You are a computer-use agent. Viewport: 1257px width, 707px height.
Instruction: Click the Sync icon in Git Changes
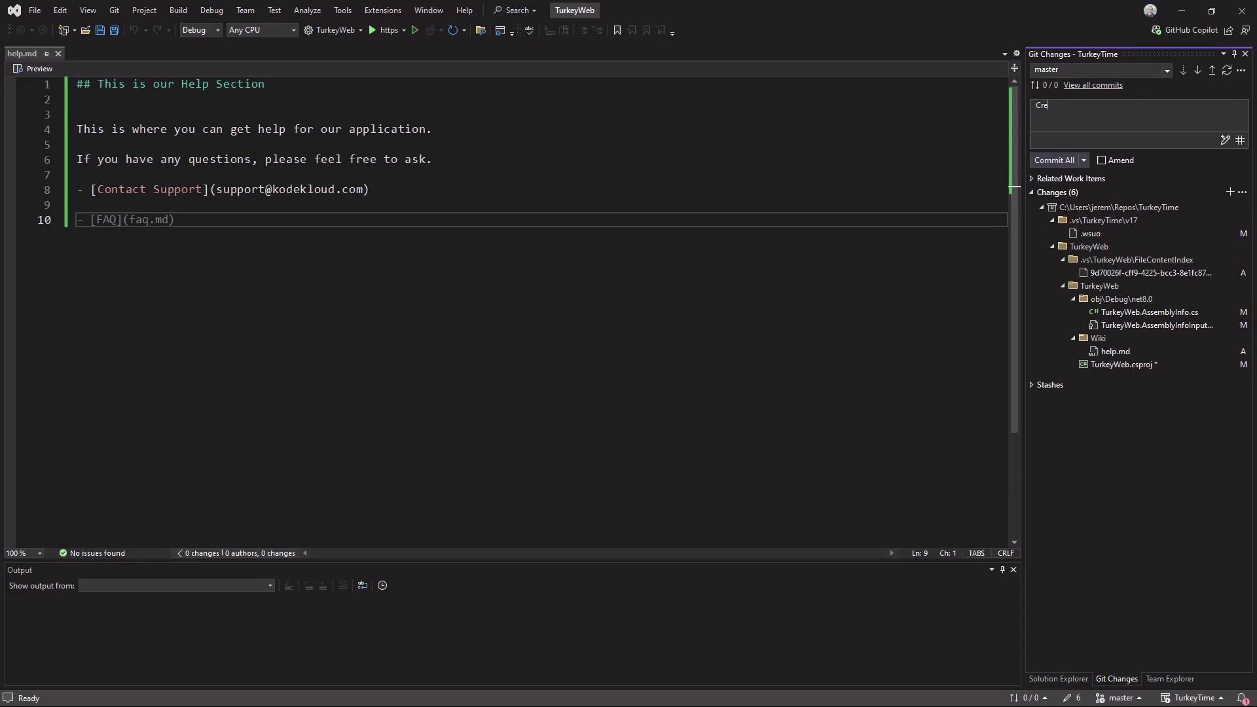pyautogui.click(x=1226, y=70)
